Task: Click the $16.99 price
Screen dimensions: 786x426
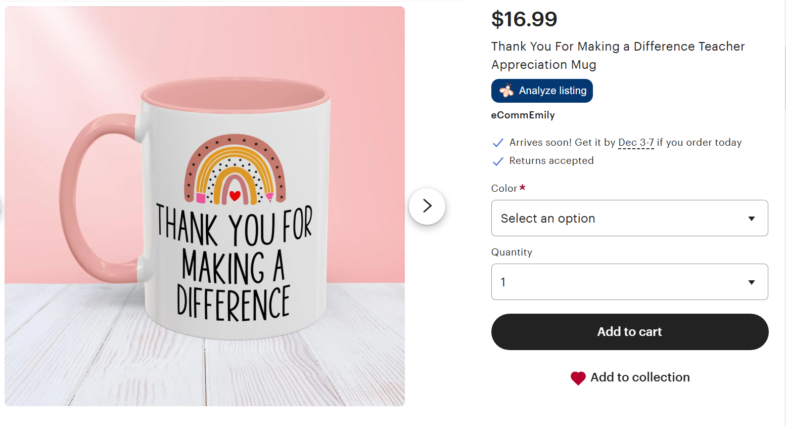Action: point(524,19)
